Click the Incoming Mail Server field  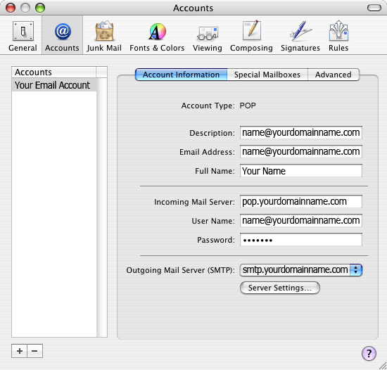coord(301,201)
